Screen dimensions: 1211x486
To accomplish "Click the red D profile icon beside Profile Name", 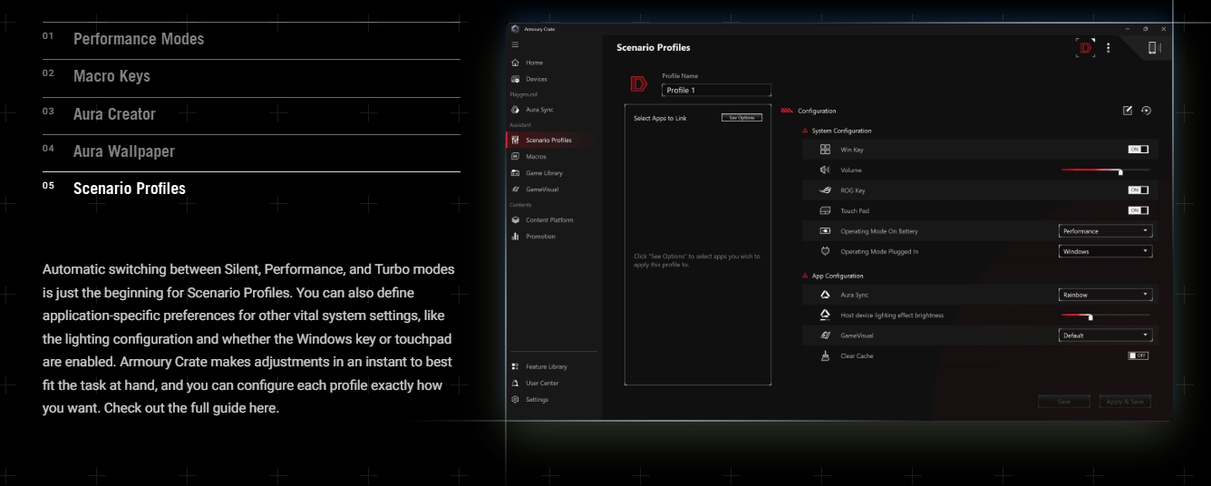I will (x=639, y=84).
